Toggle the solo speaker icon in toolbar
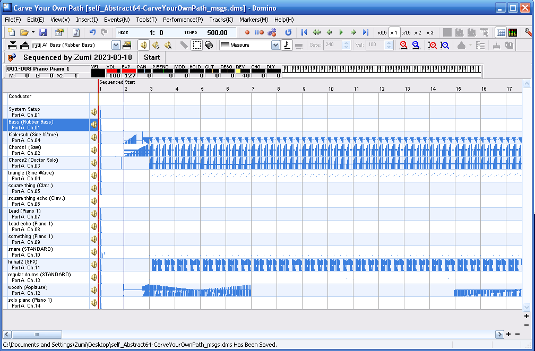The height and width of the screenshot is (351, 535). click(156, 45)
